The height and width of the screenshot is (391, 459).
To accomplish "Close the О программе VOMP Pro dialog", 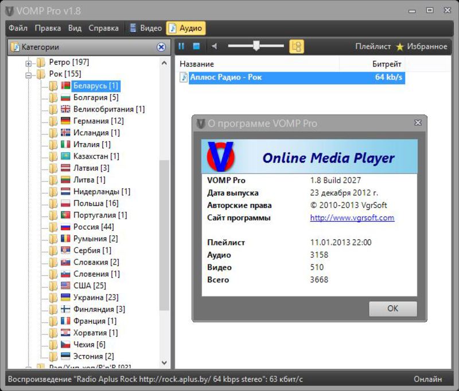I will [418, 123].
